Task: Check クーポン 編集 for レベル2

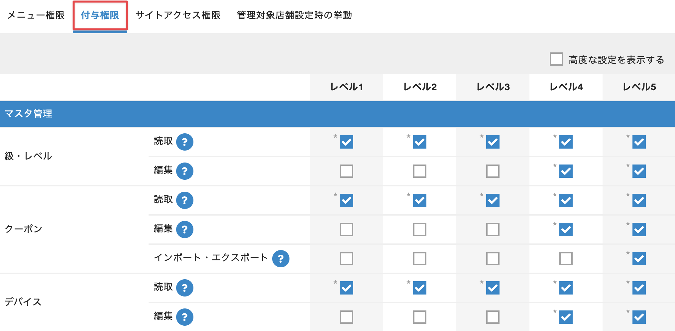Action: 419,230
